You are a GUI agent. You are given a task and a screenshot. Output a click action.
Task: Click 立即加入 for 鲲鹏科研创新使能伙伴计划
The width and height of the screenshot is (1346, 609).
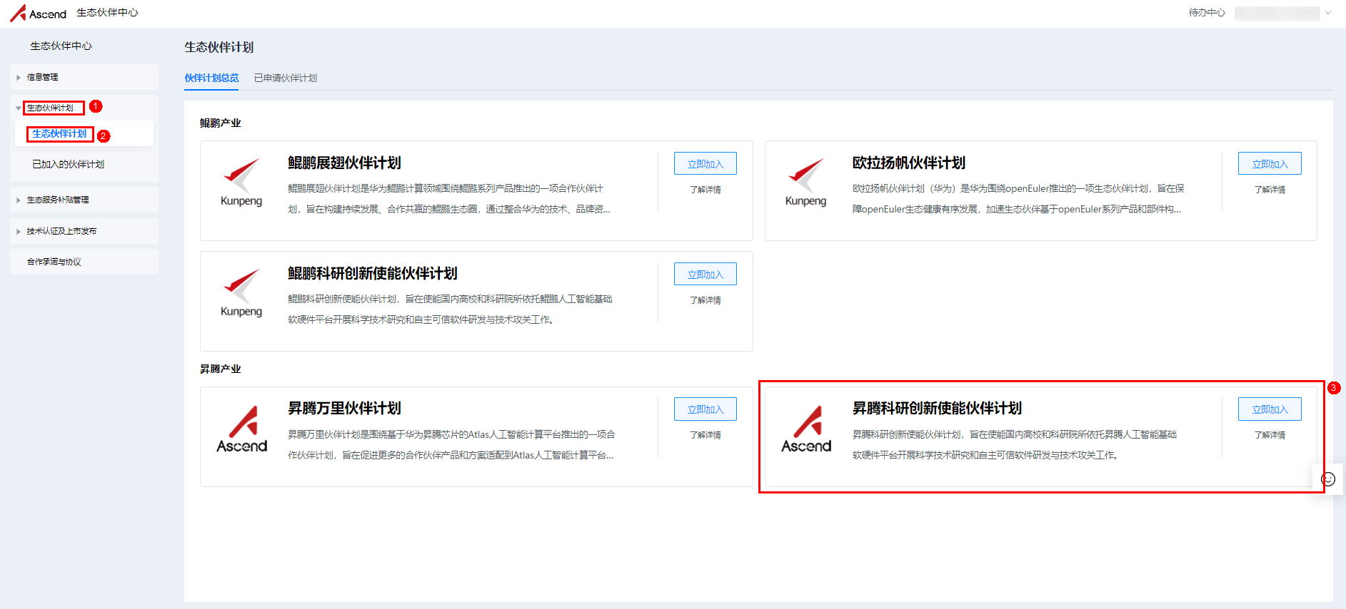click(x=705, y=274)
